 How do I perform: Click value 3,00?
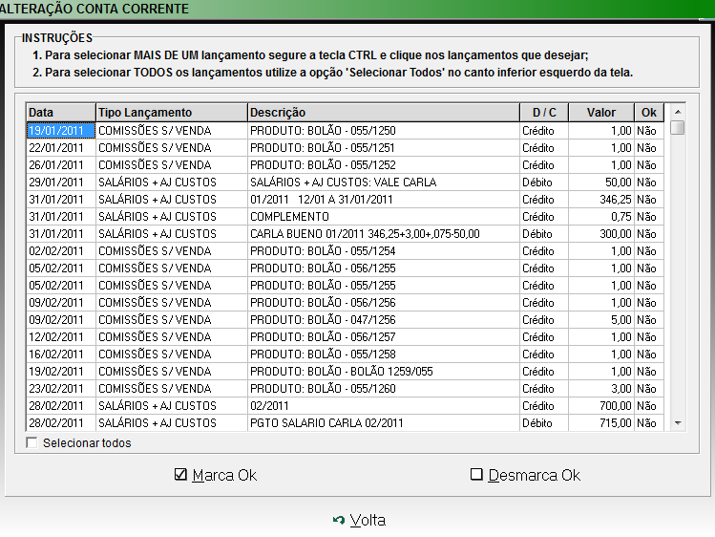click(601, 389)
